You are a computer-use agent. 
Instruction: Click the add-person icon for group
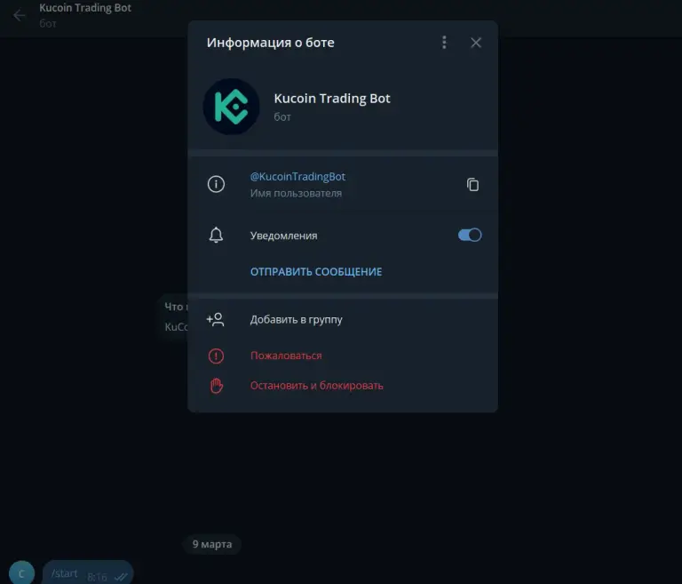(x=215, y=320)
